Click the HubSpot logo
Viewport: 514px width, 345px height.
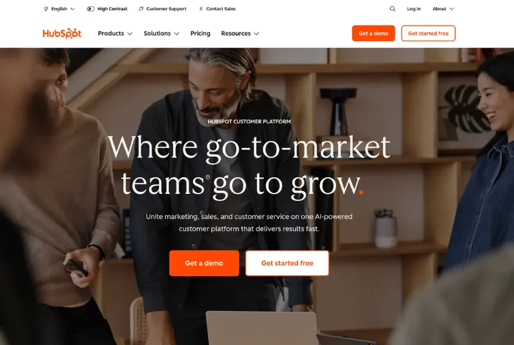click(62, 33)
